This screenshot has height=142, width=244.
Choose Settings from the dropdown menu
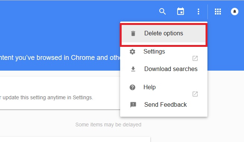point(164,52)
